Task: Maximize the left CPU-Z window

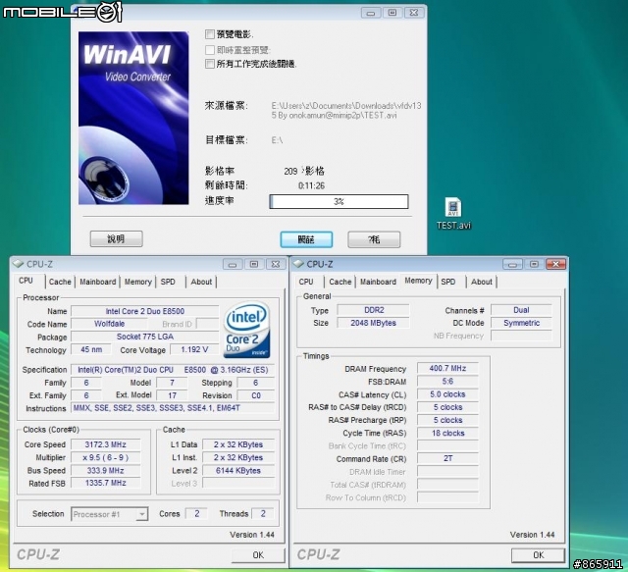Action: click(254, 264)
